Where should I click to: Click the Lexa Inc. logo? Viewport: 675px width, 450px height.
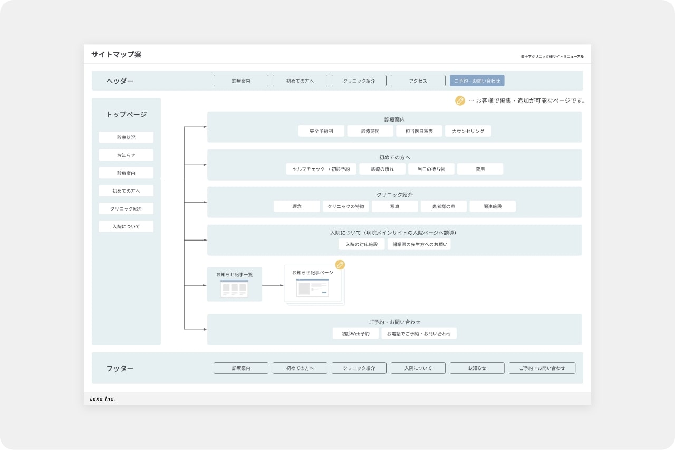click(x=103, y=398)
